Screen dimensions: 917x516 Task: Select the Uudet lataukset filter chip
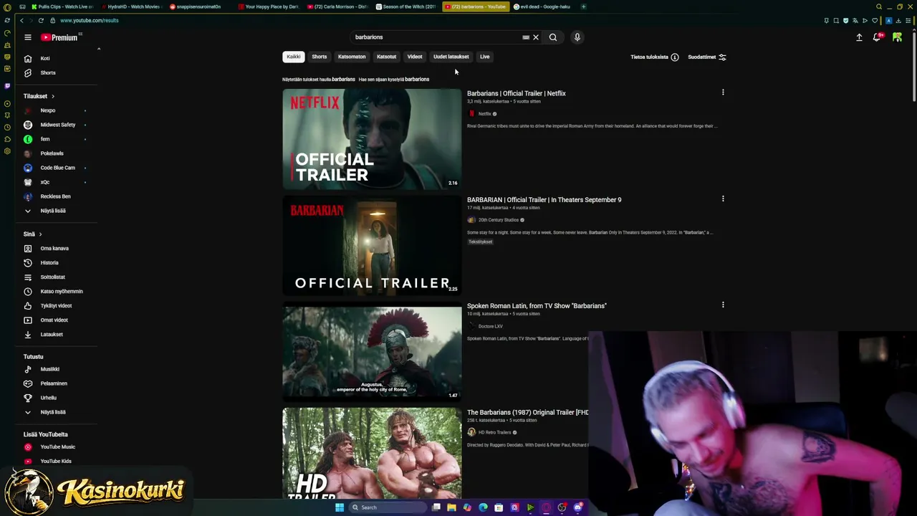(x=451, y=57)
